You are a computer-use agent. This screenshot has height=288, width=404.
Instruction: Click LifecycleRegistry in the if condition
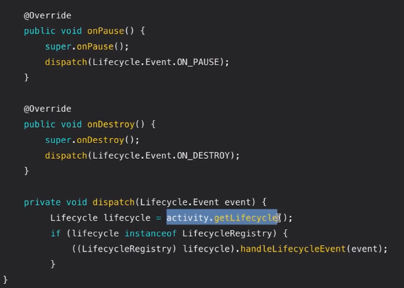[x=227, y=234]
